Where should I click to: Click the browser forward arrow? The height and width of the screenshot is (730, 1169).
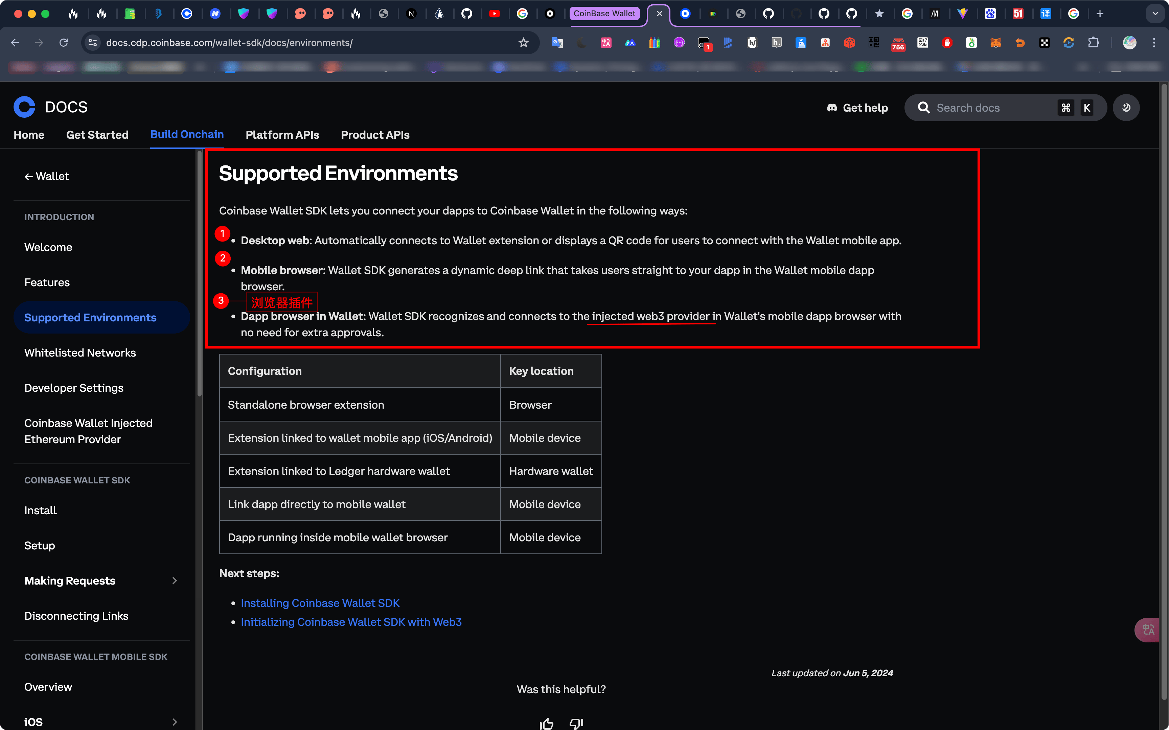(x=39, y=43)
